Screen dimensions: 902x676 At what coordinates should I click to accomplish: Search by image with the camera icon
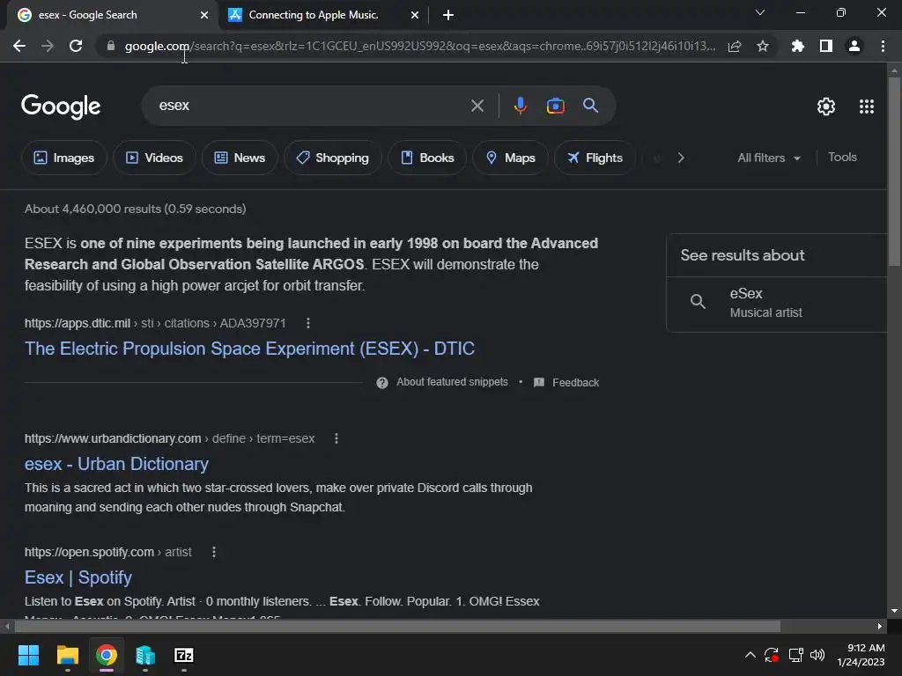[x=555, y=106]
